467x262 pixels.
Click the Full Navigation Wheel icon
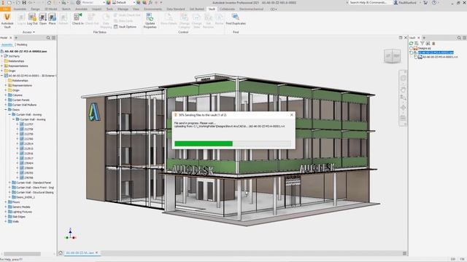click(x=403, y=78)
